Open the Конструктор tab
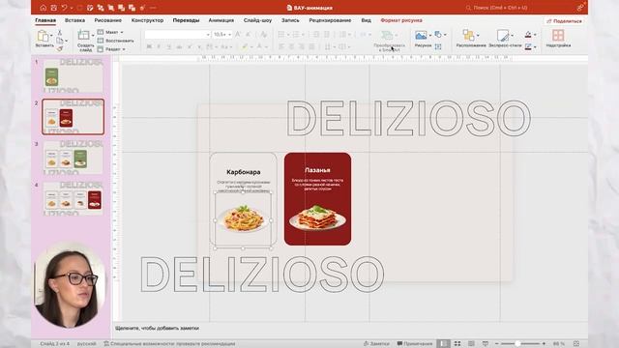This screenshot has width=619, height=348. 147,20
